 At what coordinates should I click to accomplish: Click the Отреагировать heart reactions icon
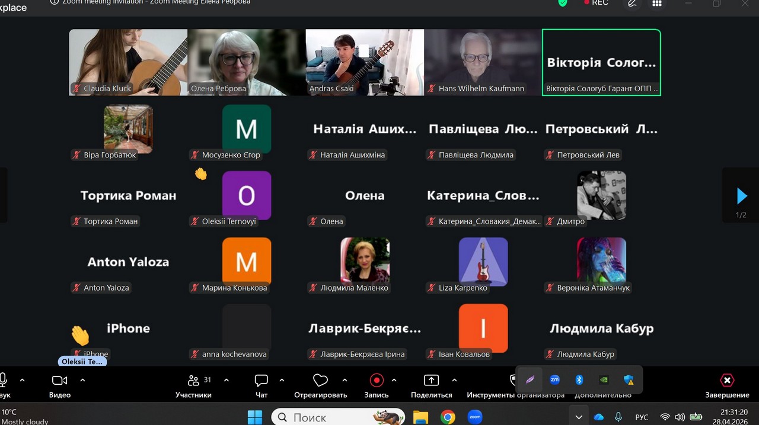click(x=320, y=381)
